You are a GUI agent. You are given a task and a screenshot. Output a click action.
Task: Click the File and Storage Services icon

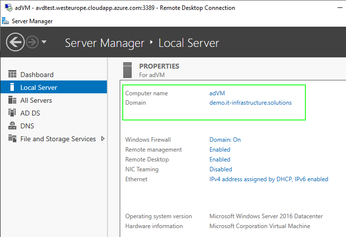(12, 138)
